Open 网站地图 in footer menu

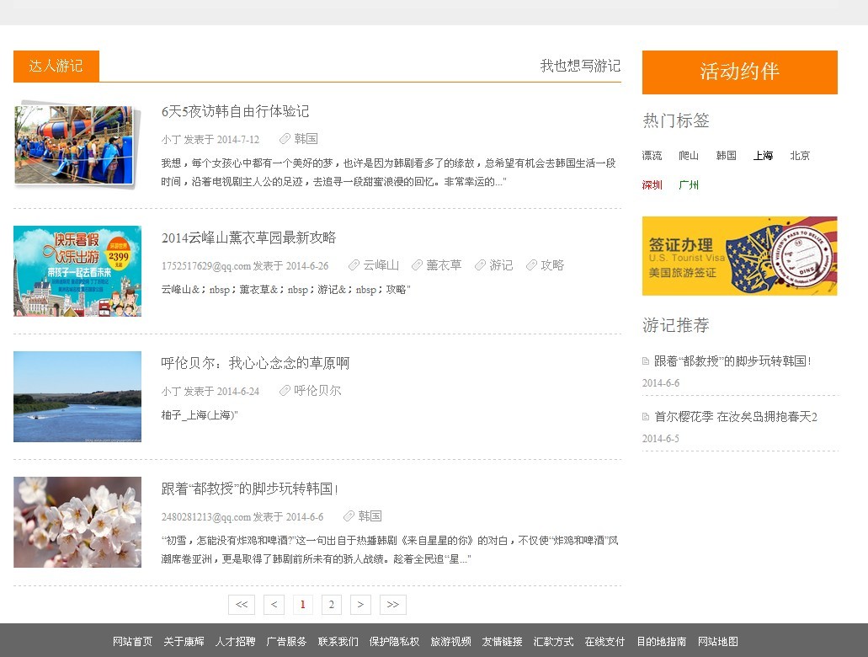[x=717, y=642]
